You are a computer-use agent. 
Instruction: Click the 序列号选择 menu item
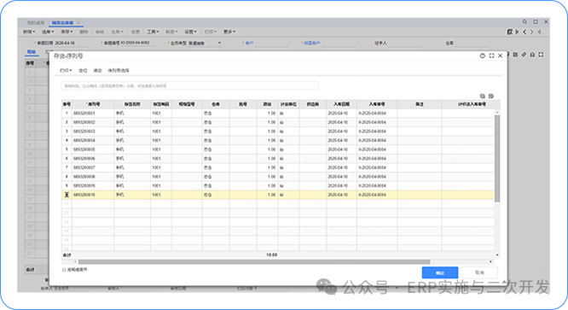coord(118,70)
